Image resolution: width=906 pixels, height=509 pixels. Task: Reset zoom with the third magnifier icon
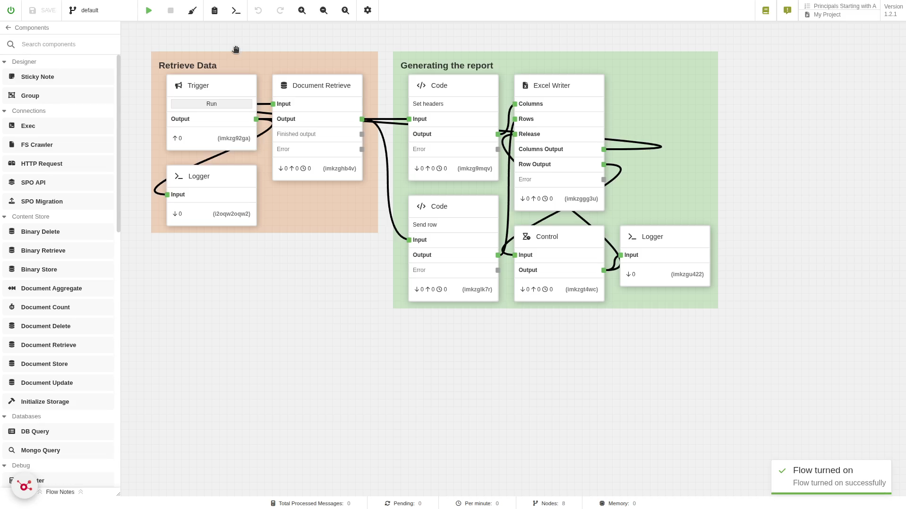[x=345, y=10]
